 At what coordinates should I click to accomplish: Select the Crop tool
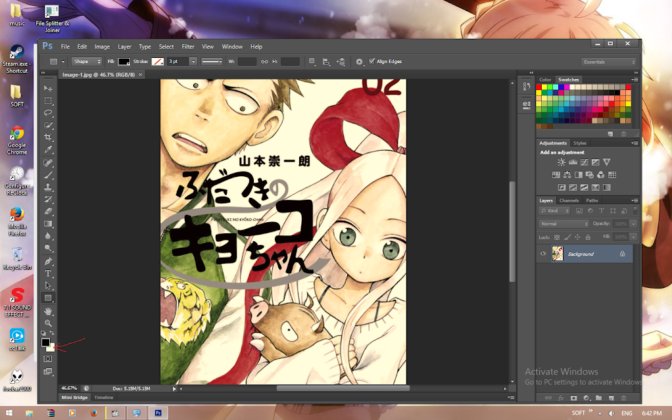click(x=48, y=137)
